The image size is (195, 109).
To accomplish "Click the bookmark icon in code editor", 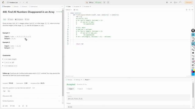I will [186, 10].
